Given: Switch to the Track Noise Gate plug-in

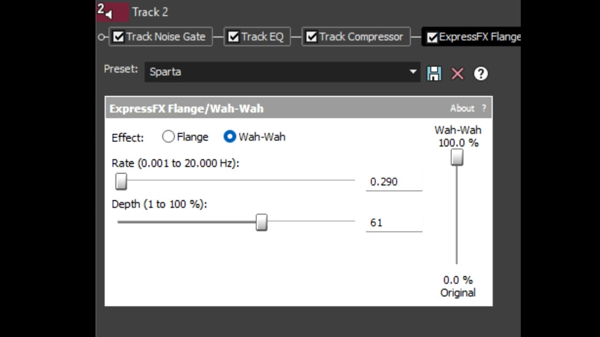Looking at the screenshot, I should click(166, 37).
